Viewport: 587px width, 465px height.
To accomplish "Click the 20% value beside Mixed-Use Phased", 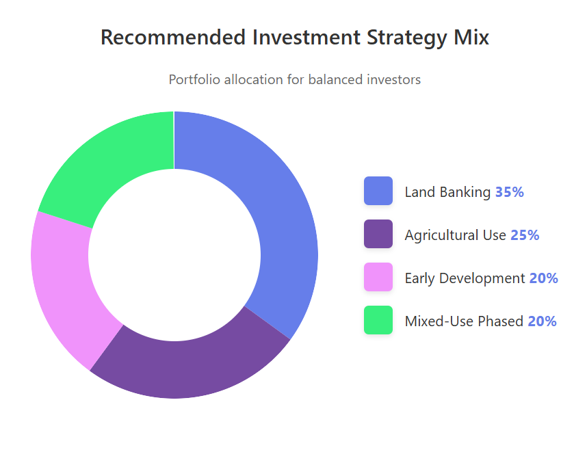I will (x=542, y=321).
